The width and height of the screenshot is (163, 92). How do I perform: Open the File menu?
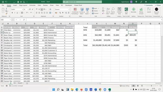click(x=3, y=5)
